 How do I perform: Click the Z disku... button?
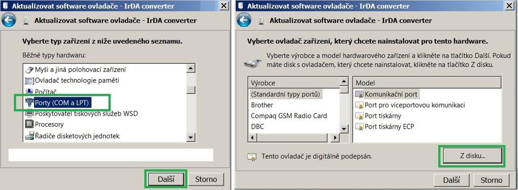point(472,156)
